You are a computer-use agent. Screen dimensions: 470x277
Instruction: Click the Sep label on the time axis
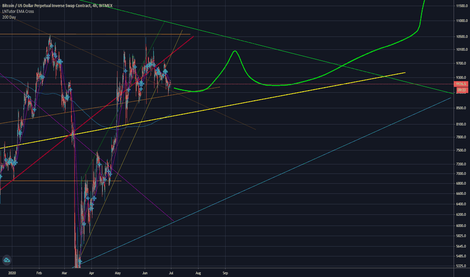pyautogui.click(x=225, y=273)
